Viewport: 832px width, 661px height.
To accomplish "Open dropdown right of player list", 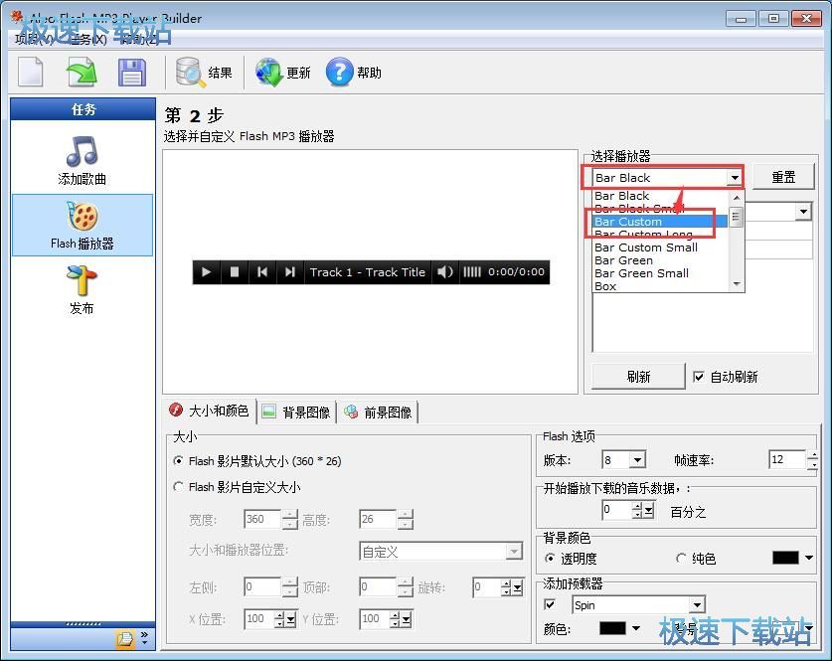I will (x=803, y=212).
